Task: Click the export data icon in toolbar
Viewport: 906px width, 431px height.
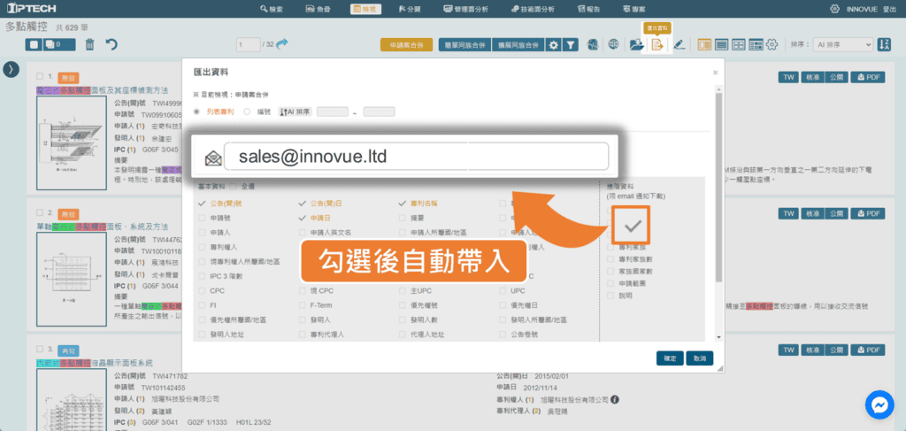Action: click(x=657, y=44)
